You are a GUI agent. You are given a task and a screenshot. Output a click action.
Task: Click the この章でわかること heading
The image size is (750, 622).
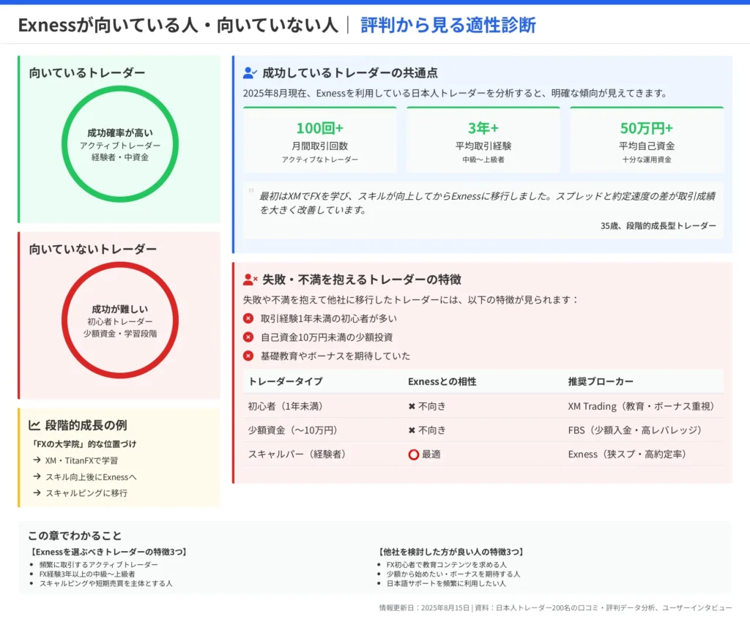click(x=75, y=535)
